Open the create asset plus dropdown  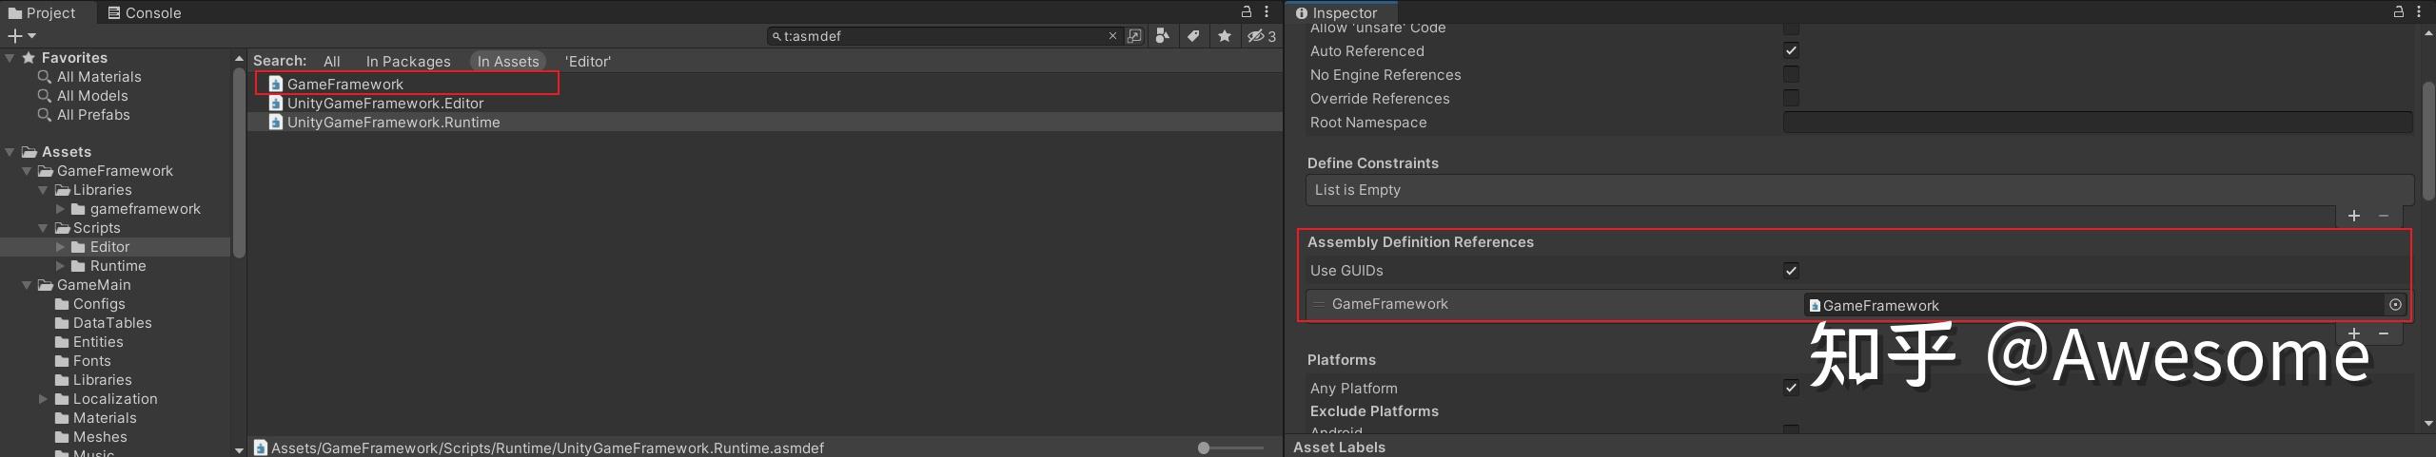pos(21,36)
